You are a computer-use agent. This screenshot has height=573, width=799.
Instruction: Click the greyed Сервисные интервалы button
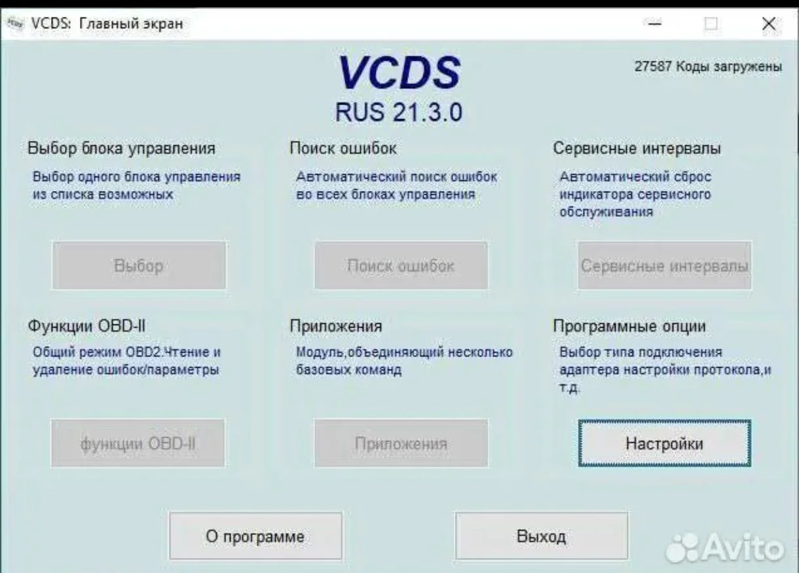(665, 266)
